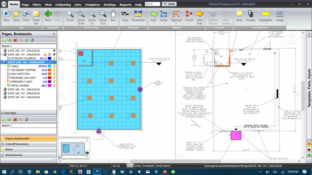Open the Linear dropdown arrow
The width and height of the screenshot is (312, 175).
pyautogui.click(x=163, y=23)
